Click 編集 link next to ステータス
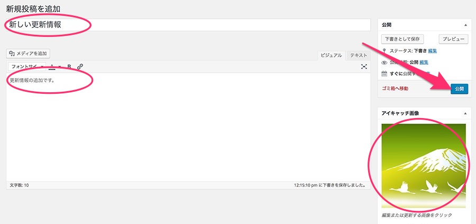476x224 pixels. (x=432, y=51)
